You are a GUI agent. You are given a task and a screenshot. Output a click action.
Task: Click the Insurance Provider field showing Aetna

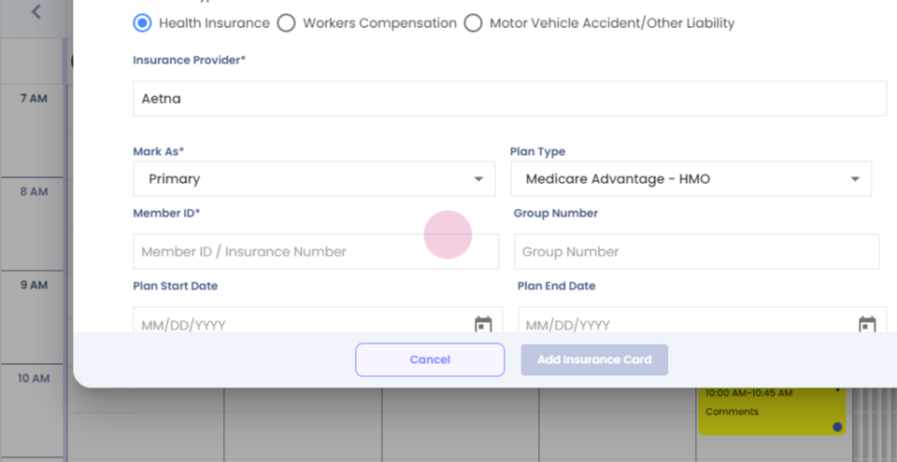click(510, 98)
